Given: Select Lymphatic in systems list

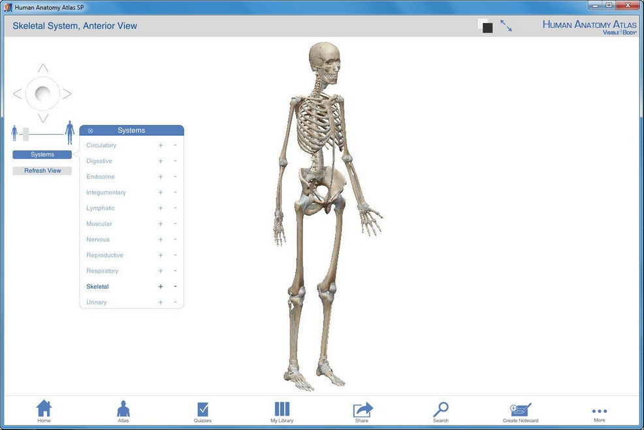Looking at the screenshot, I should tap(101, 208).
